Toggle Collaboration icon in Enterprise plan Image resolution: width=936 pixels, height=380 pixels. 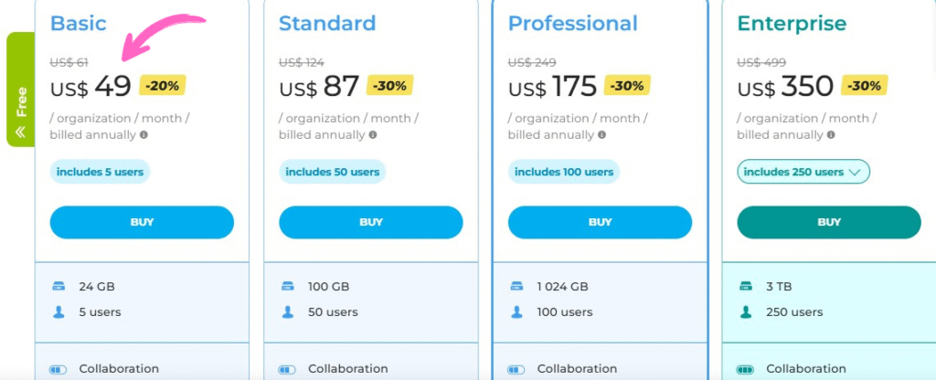click(746, 370)
